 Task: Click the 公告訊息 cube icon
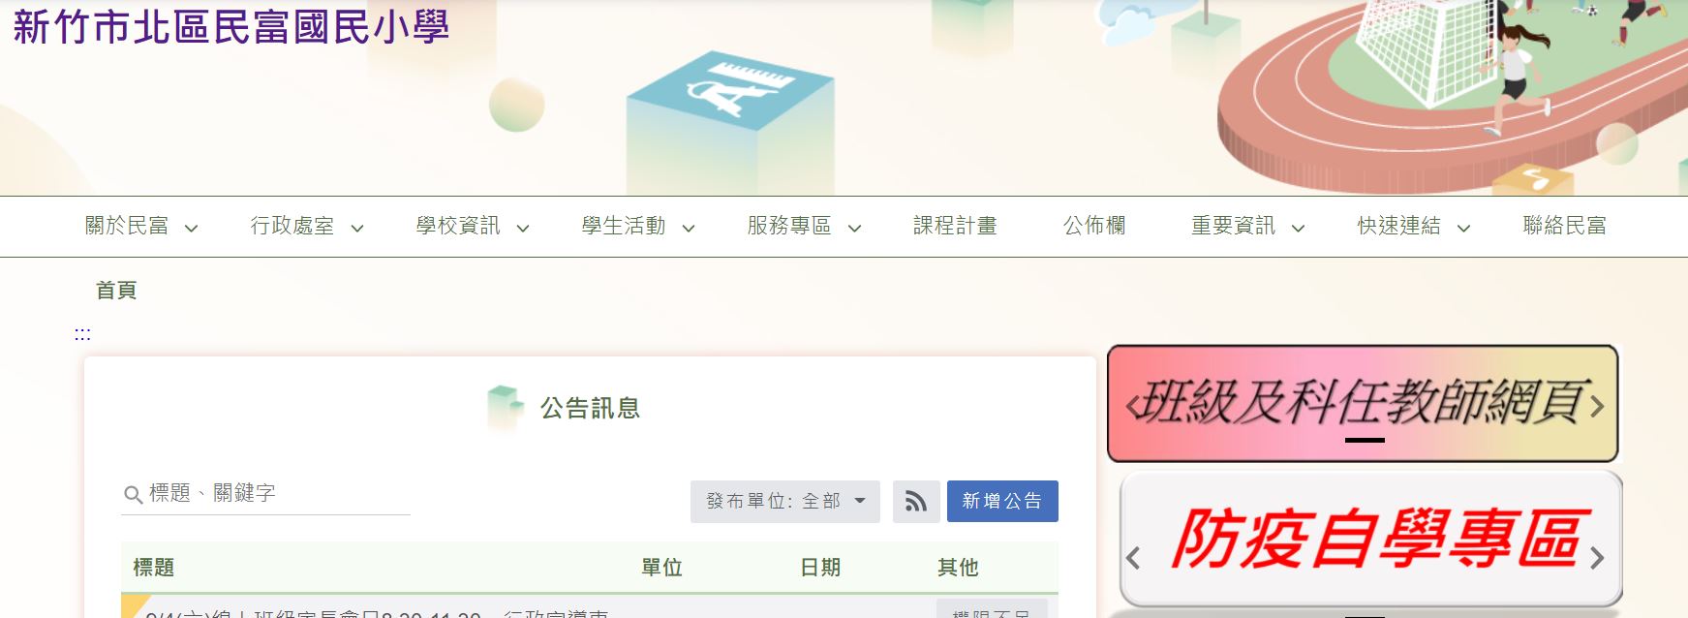click(505, 408)
